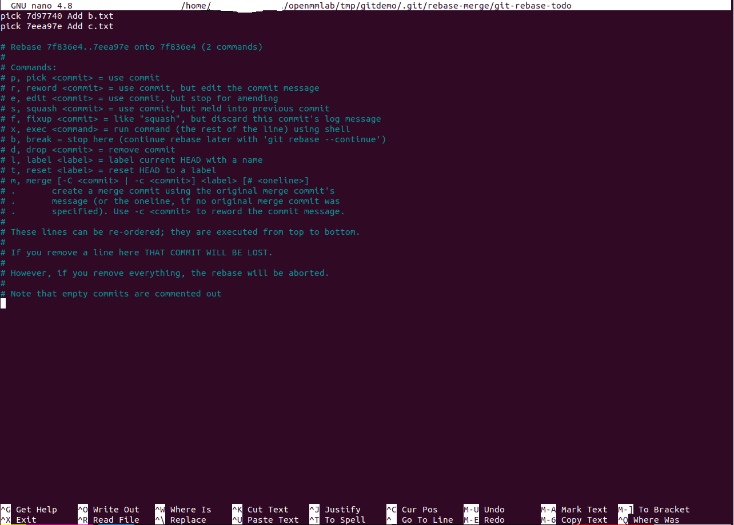The image size is (734, 525).
Task: Place cursor on 'pick 7d97740 Add b.txt' line
Action: tap(57, 16)
